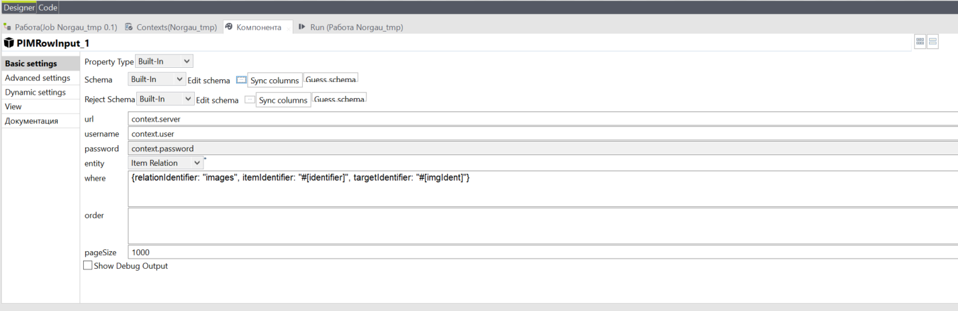This screenshot has height=311, width=958.
Task: Click into the pageSize input field
Action: pyautogui.click(x=542, y=253)
